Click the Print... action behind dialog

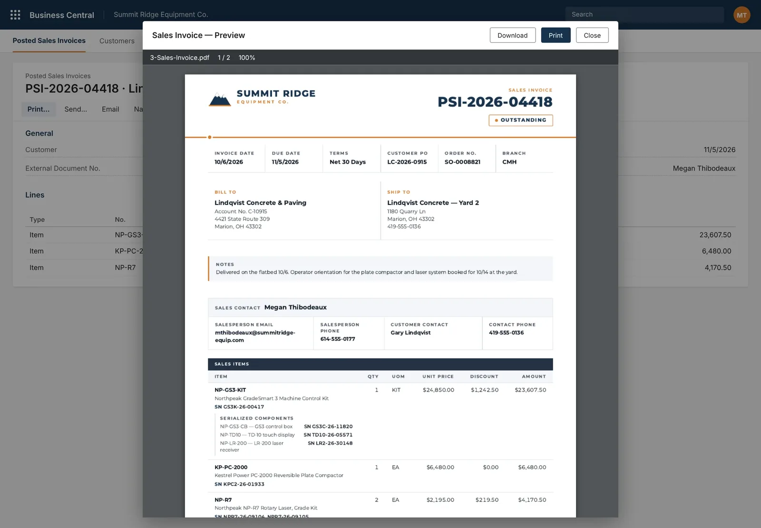(39, 109)
